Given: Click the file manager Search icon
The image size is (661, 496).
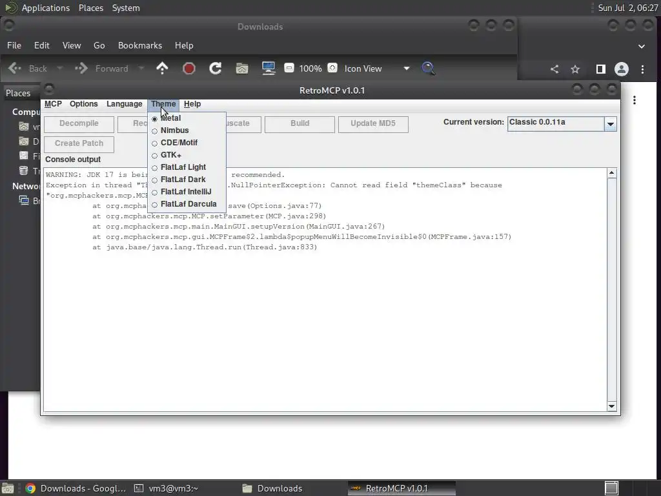Looking at the screenshot, I should click(x=429, y=68).
